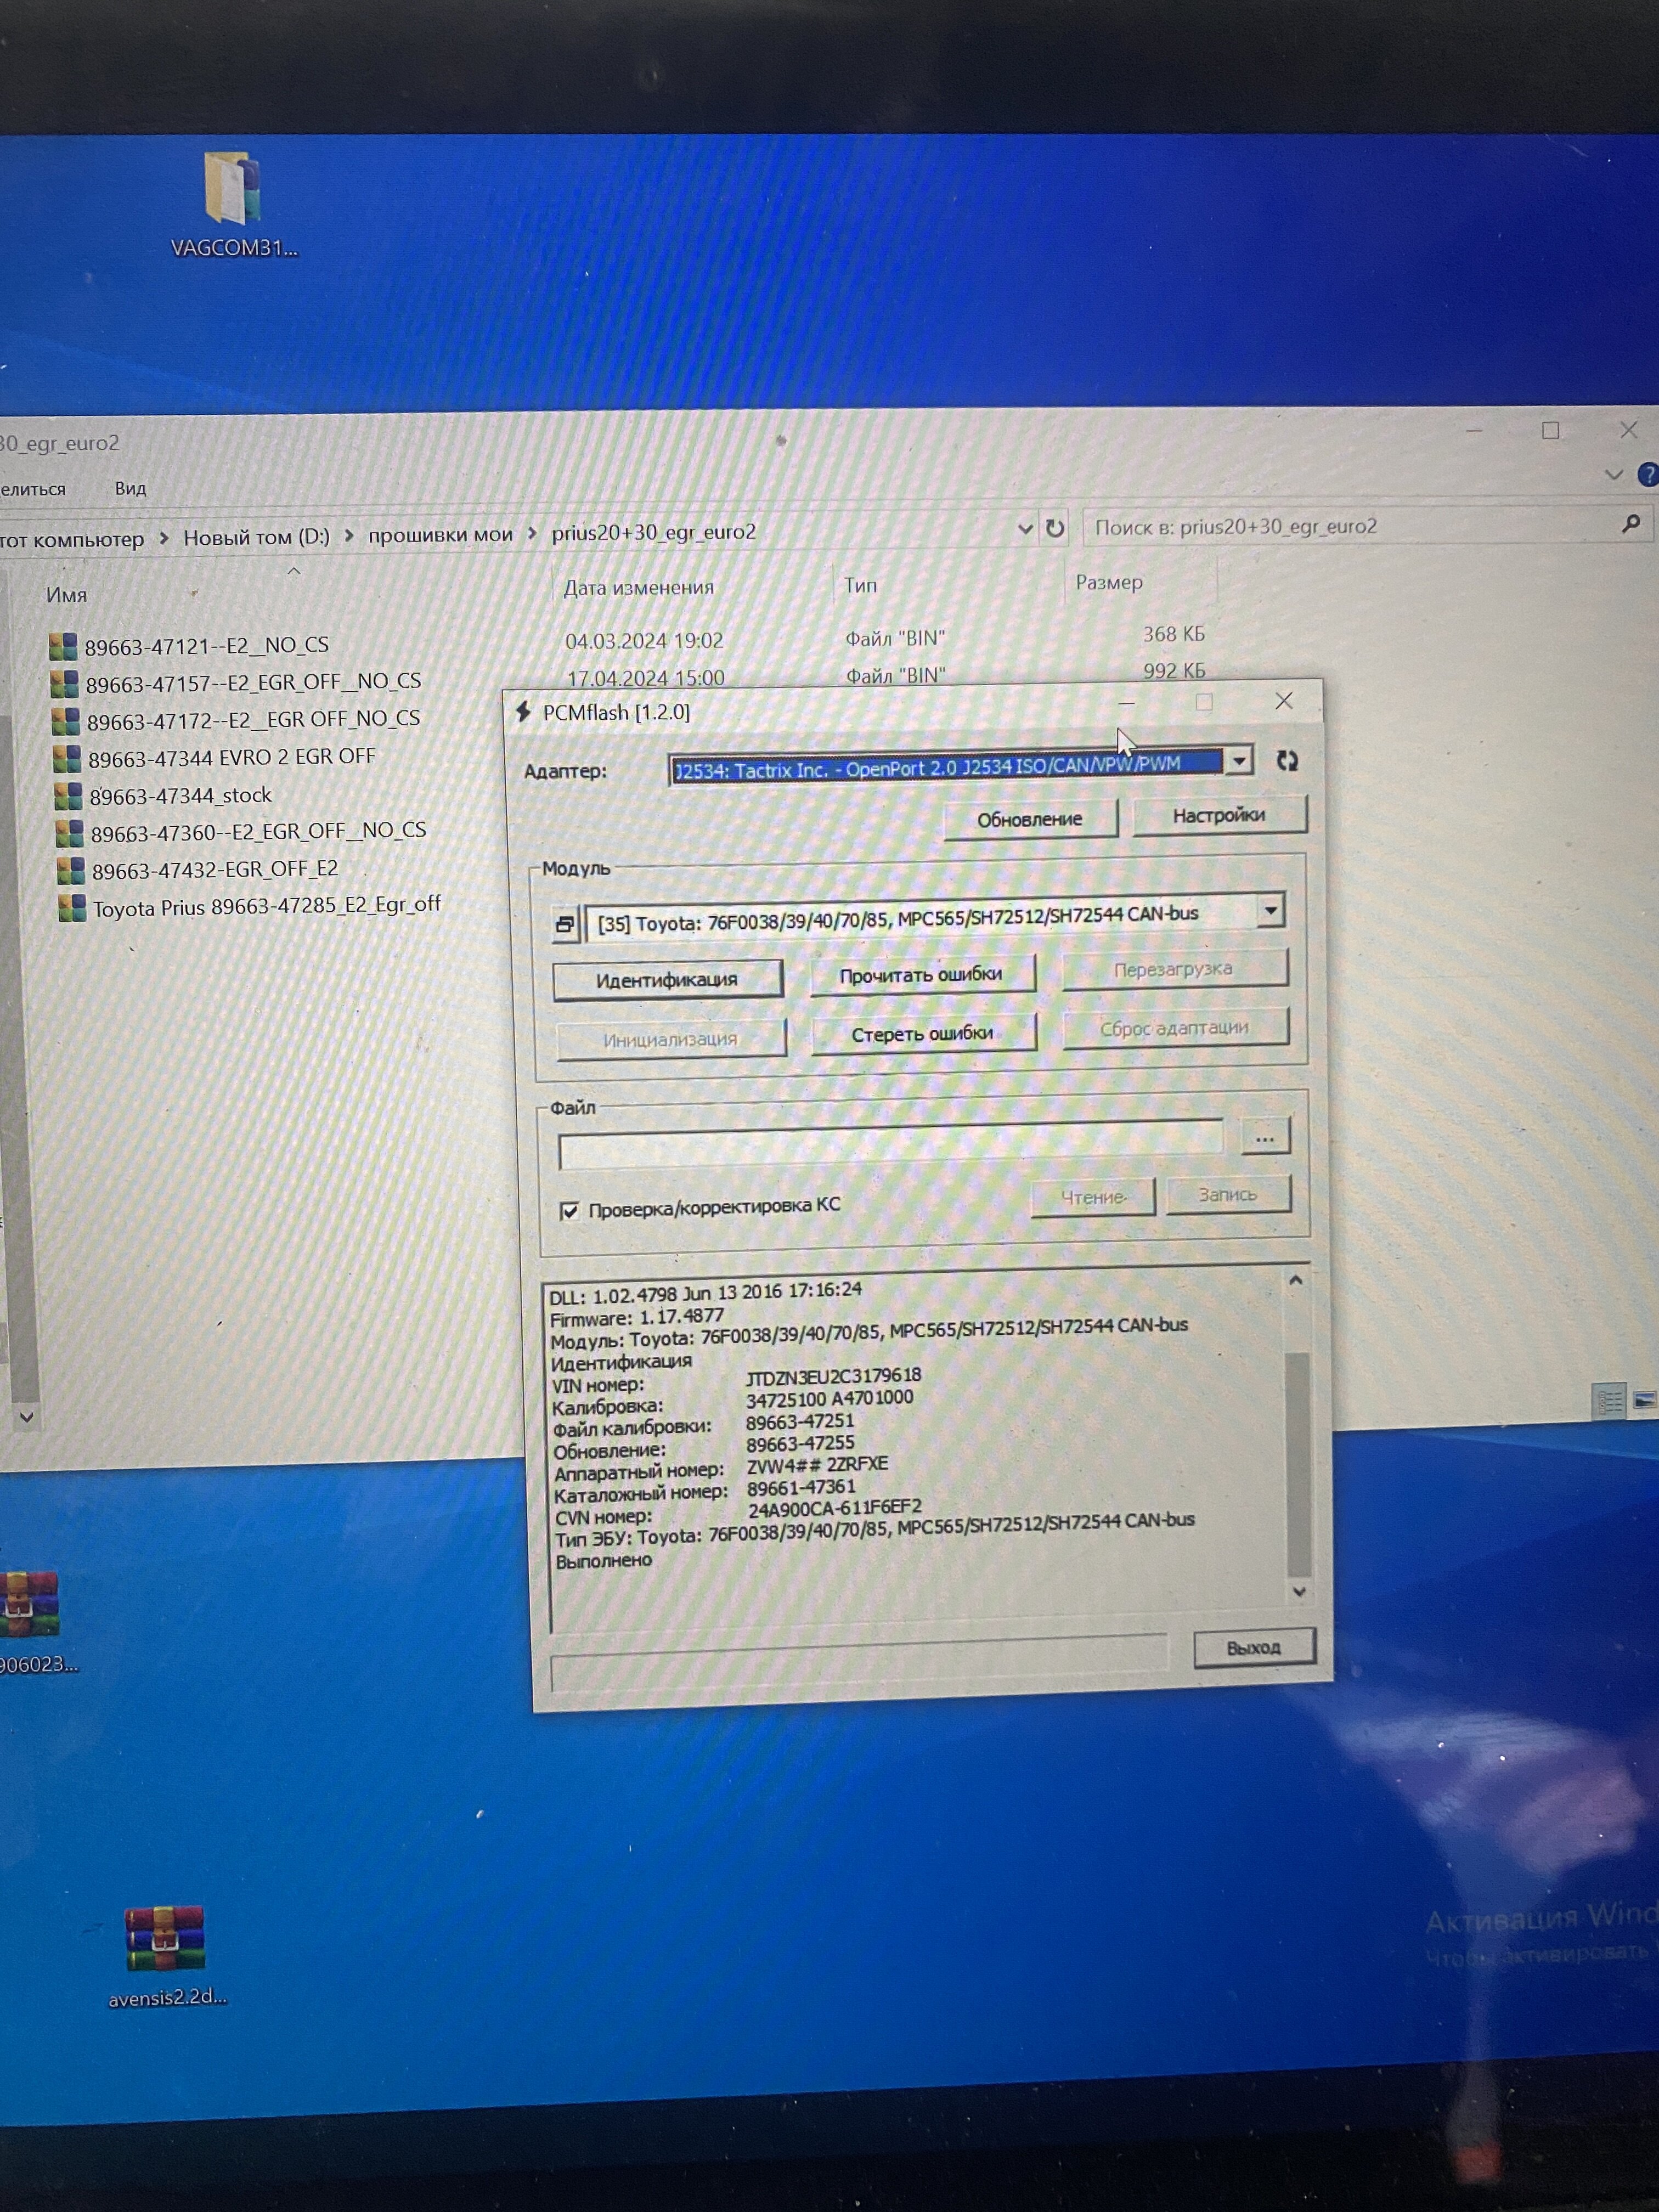Expand the Модуль Toyota dropdown

point(1270,910)
